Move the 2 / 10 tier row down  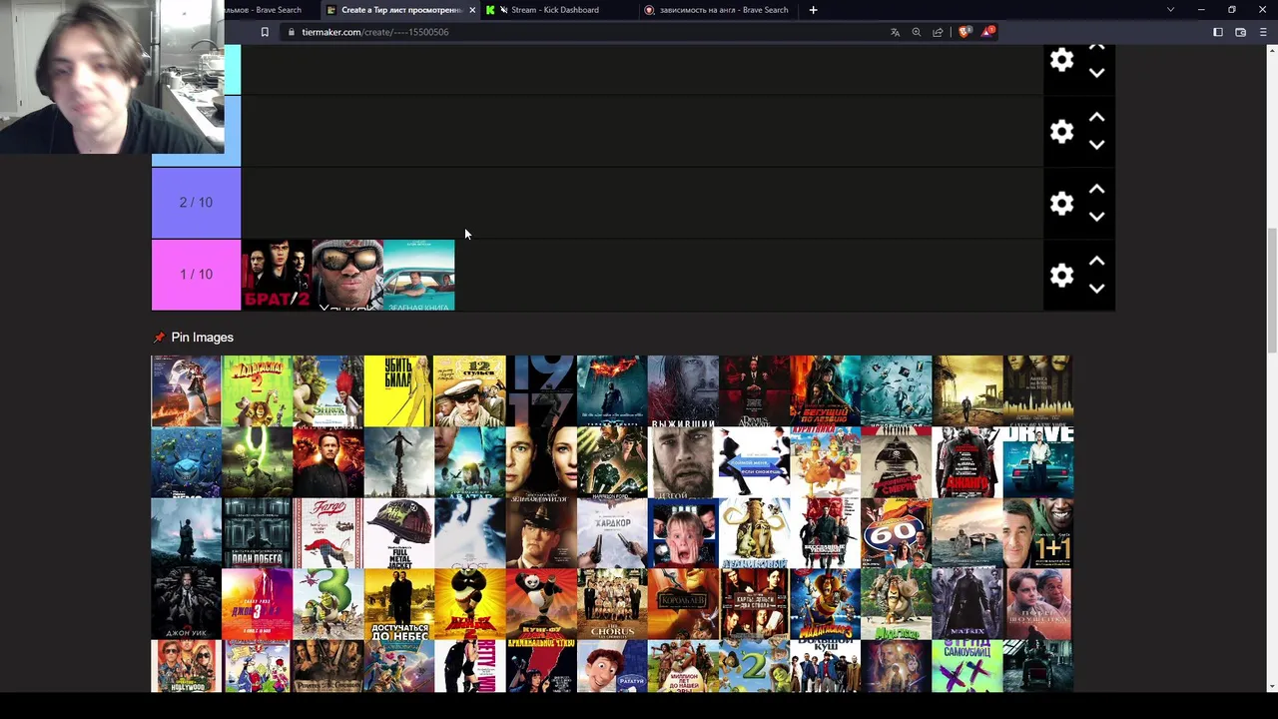pyautogui.click(x=1096, y=217)
